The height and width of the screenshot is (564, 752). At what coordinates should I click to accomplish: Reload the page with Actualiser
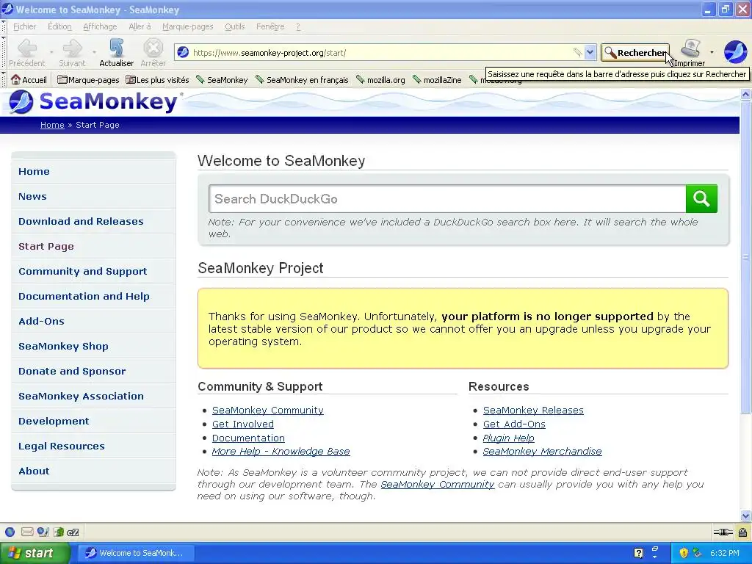pos(117,53)
